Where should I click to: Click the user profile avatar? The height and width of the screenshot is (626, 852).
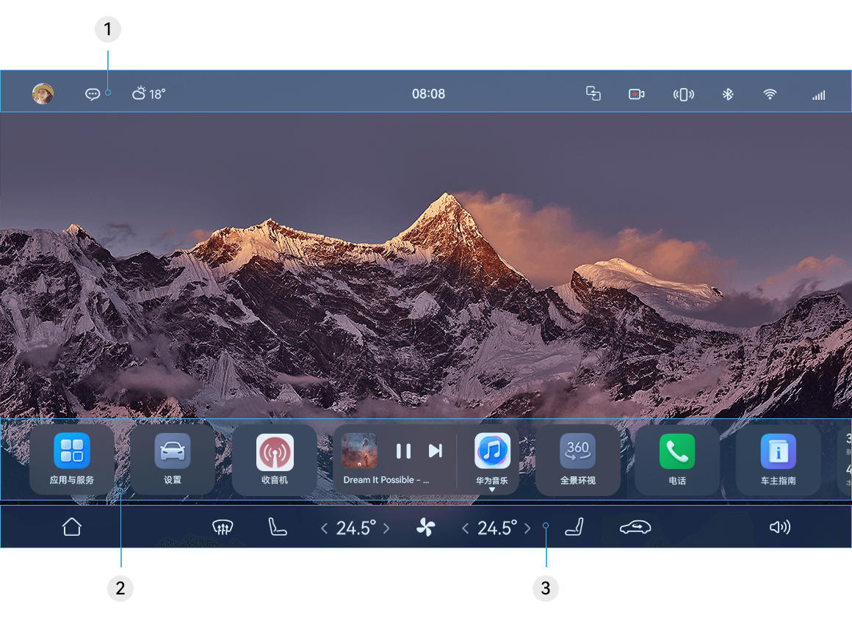[43, 94]
